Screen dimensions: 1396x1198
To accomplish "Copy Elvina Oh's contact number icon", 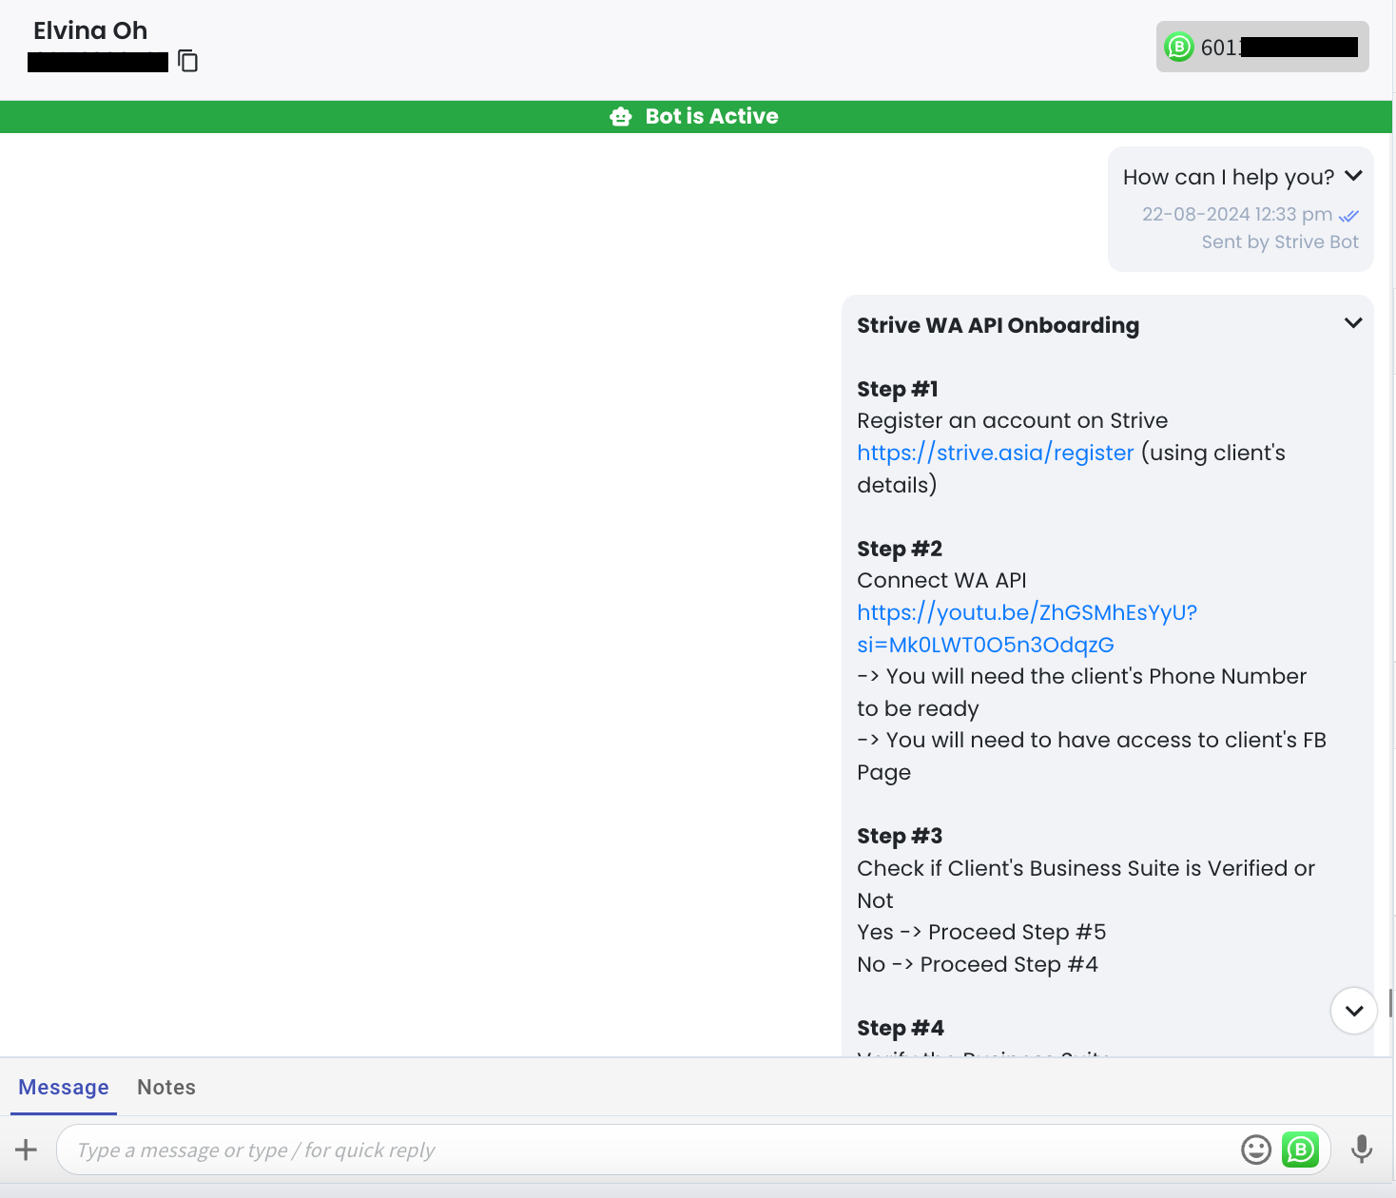I will (x=188, y=61).
